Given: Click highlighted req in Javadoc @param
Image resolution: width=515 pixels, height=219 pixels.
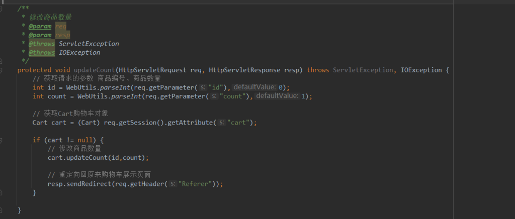Looking at the screenshot, I should 60,26.
